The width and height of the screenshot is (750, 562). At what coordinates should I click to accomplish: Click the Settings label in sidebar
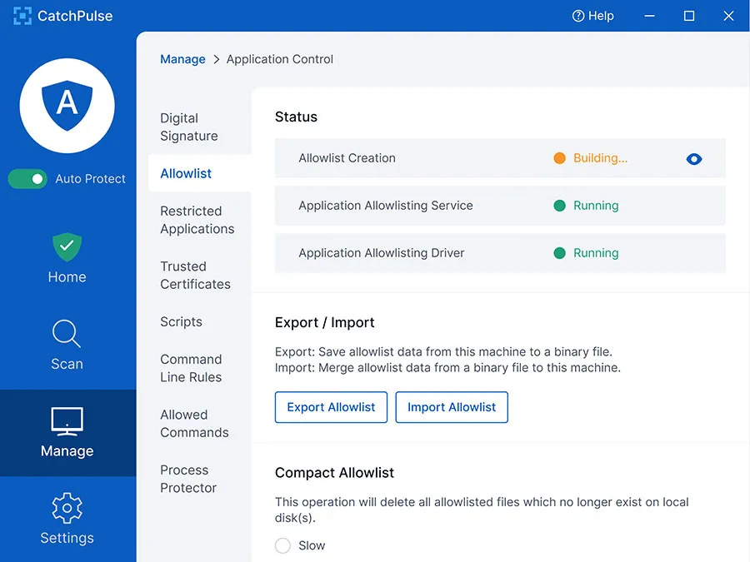67,538
